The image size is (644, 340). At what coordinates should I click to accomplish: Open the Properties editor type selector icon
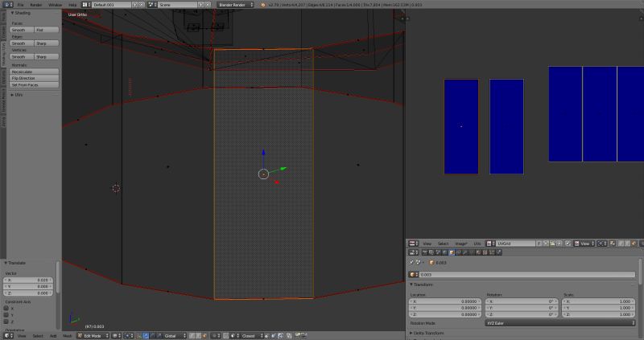[413, 252]
